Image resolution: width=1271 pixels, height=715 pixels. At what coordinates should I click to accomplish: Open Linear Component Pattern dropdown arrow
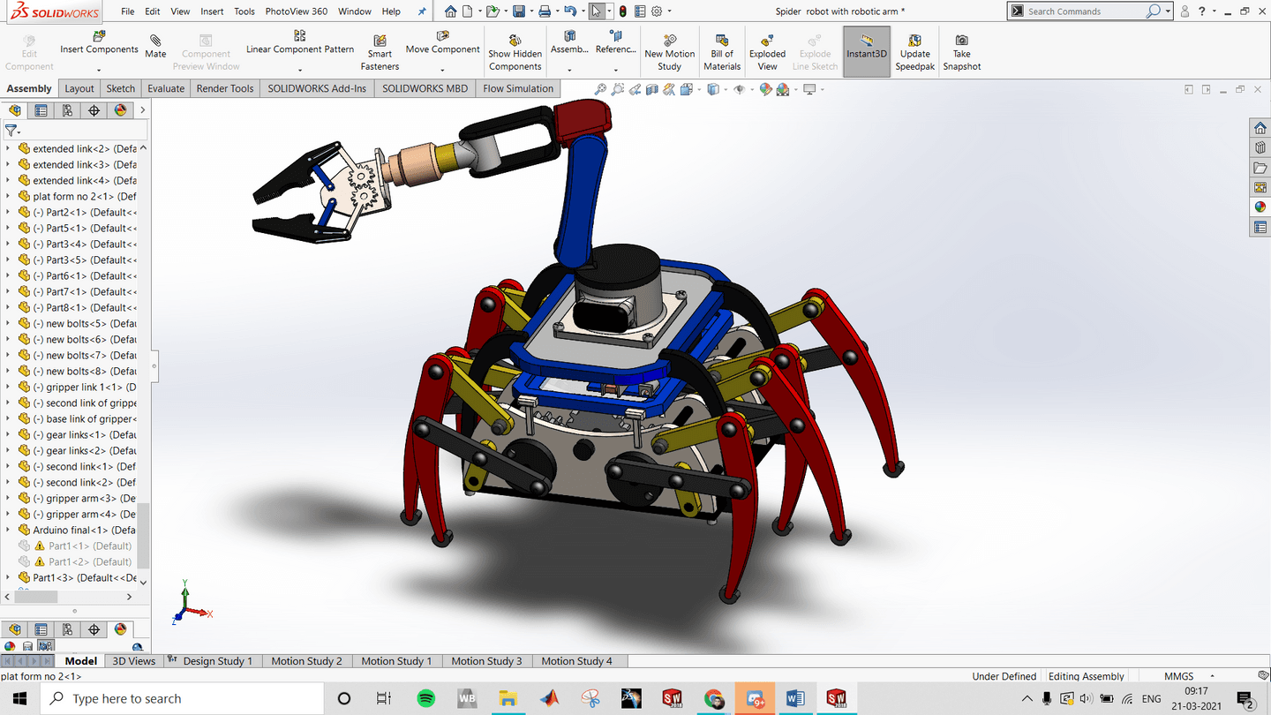click(x=300, y=71)
